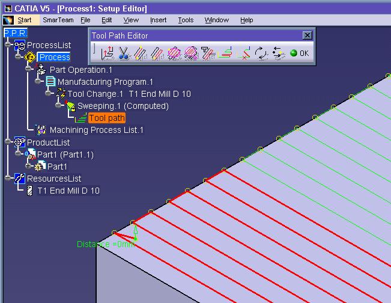Image resolution: width=391 pixels, height=303 pixels.
Task: Click the translate tool path icon
Action: click(108, 53)
